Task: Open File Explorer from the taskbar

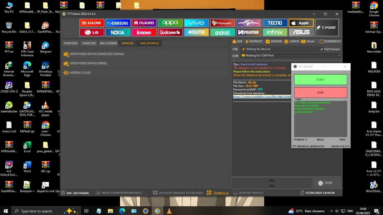Action: pyautogui.click(x=110, y=211)
